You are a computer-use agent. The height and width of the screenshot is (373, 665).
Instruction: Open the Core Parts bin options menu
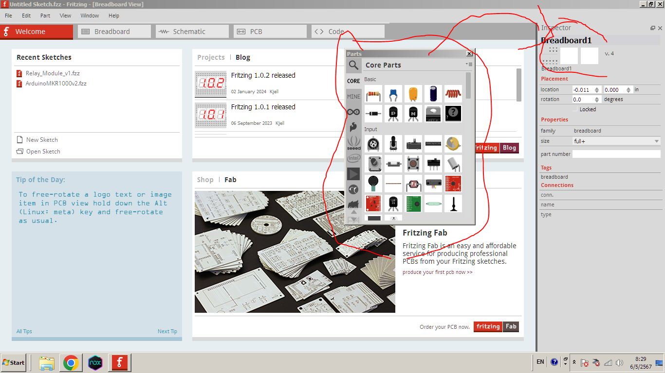pyautogui.click(x=469, y=64)
